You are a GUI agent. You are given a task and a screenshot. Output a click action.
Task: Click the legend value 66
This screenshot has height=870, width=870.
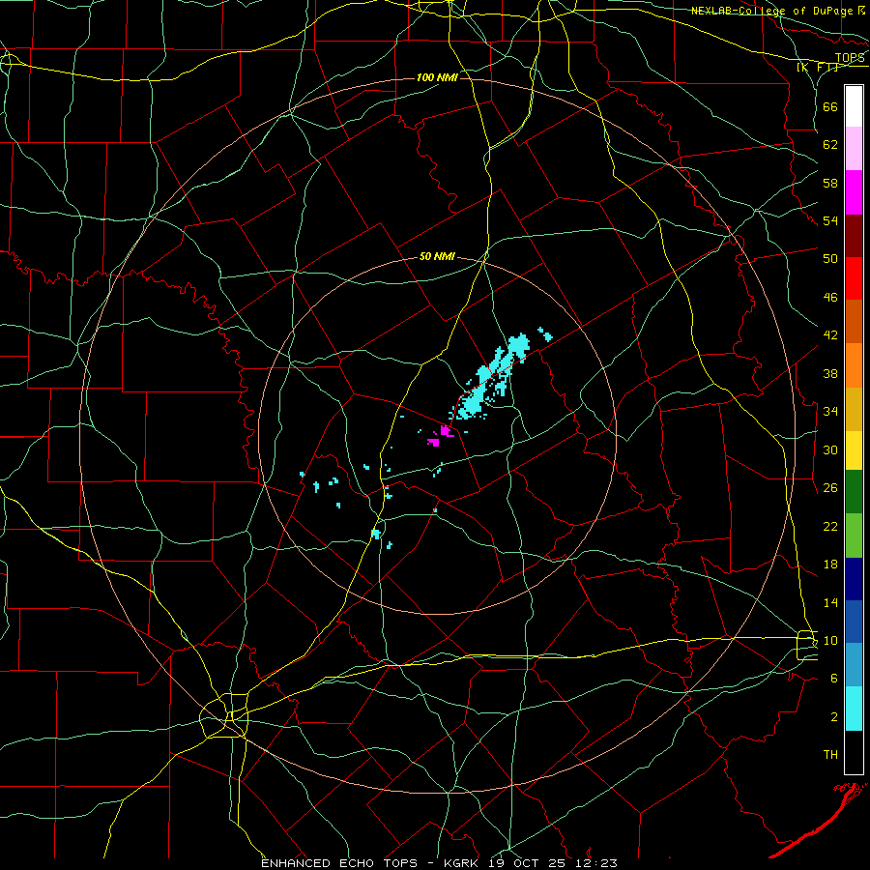(830, 107)
